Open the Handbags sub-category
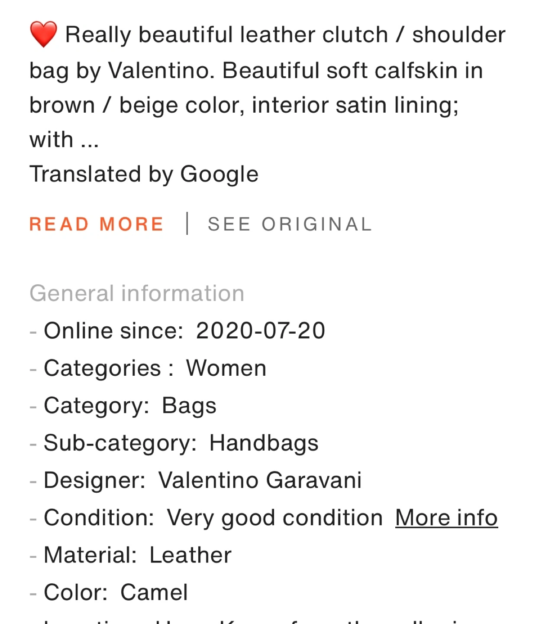The image size is (539, 624). click(264, 443)
